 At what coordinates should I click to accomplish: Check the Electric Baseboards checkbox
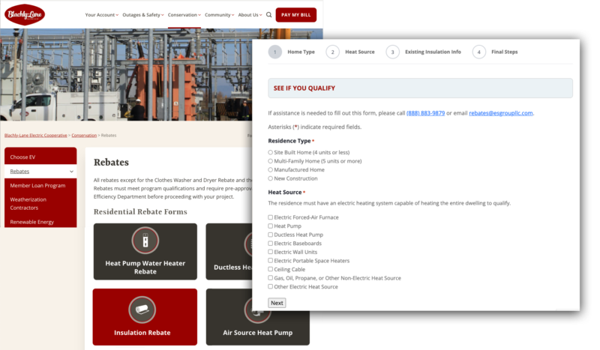pos(271,244)
